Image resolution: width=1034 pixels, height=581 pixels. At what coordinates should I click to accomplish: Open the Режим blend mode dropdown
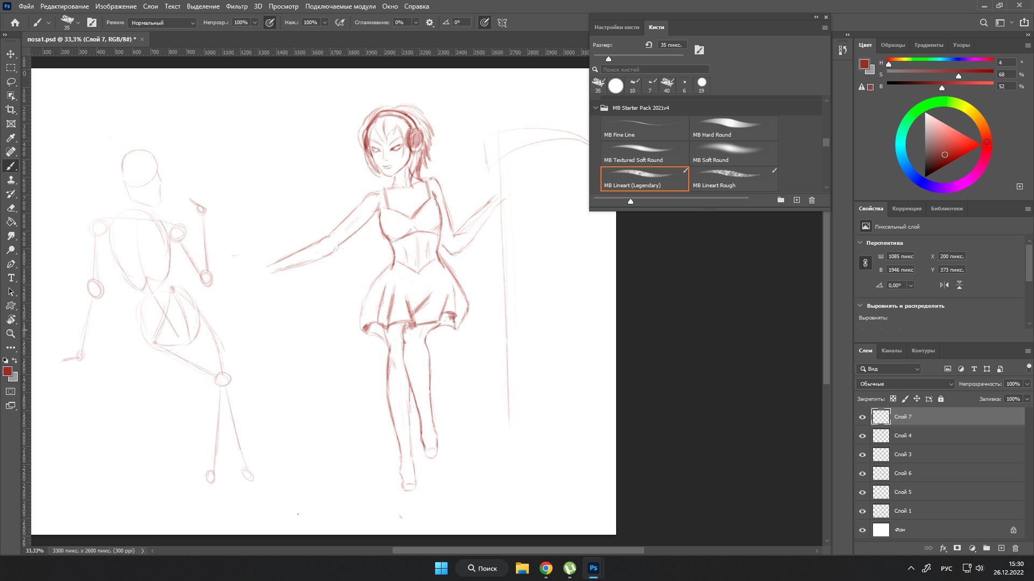click(x=162, y=23)
